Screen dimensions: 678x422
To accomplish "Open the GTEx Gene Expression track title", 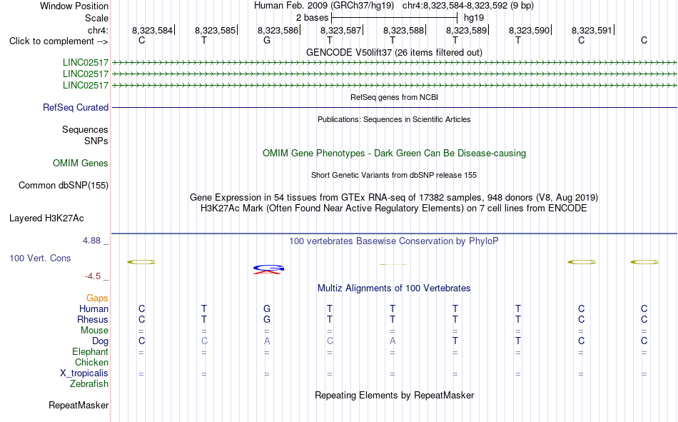I will pyautogui.click(x=394, y=197).
